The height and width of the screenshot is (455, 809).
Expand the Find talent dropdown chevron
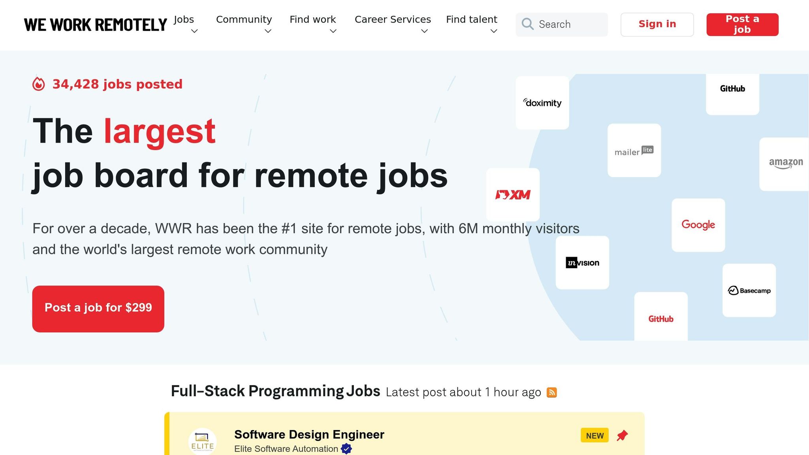(493, 31)
